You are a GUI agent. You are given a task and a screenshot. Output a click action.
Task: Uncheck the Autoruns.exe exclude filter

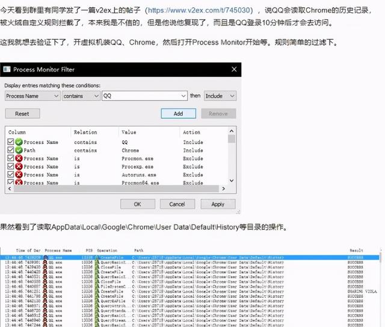coord(11,175)
